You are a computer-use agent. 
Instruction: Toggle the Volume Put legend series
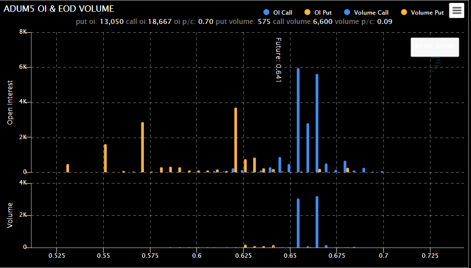pos(423,12)
